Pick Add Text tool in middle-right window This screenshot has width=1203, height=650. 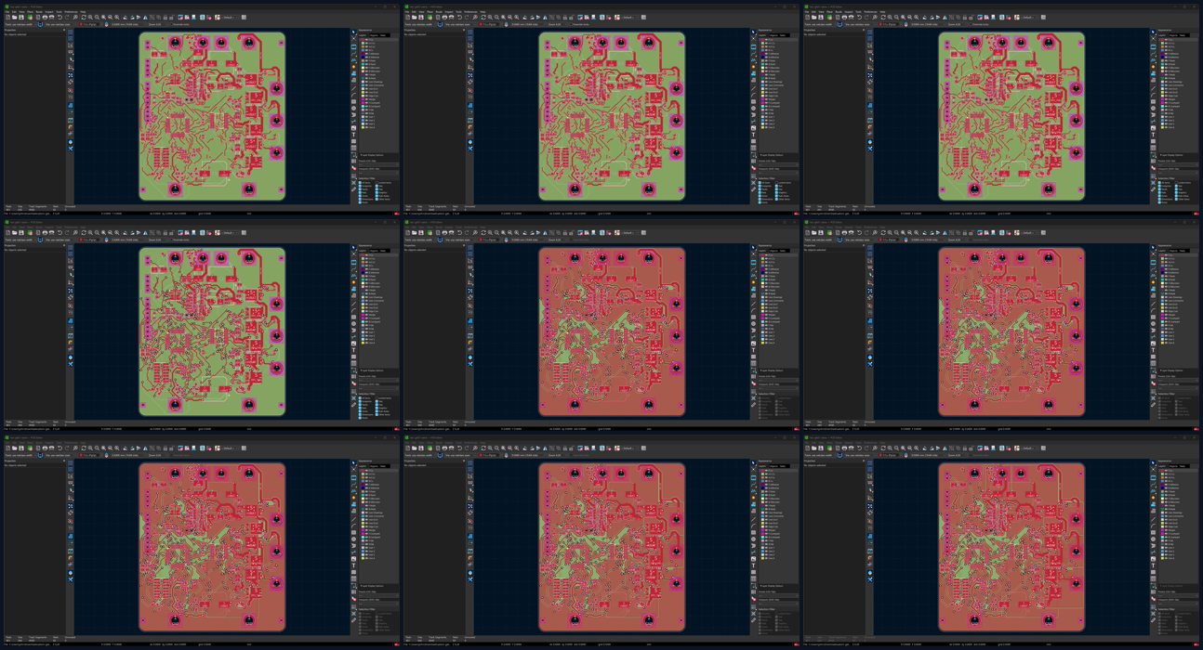(1153, 350)
